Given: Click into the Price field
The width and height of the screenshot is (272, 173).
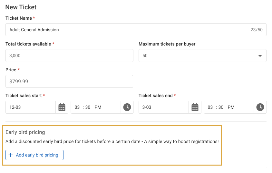Looking at the screenshot, I should click(69, 81).
